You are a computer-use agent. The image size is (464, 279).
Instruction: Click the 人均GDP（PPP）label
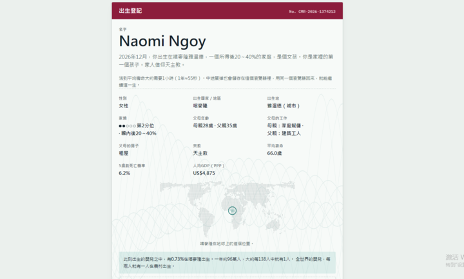(209, 166)
